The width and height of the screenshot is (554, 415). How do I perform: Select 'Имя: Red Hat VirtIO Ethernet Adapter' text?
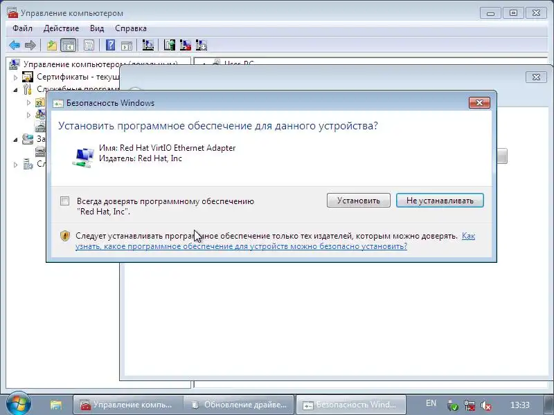(167, 148)
